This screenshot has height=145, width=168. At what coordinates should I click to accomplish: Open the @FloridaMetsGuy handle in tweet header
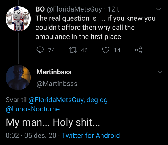[74, 10]
